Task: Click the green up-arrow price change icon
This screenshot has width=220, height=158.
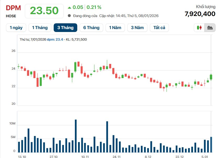Action: click(x=69, y=7)
